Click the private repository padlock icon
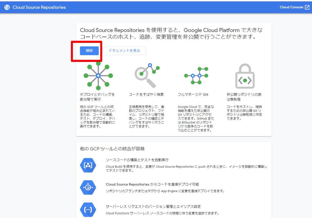 coord(245,76)
